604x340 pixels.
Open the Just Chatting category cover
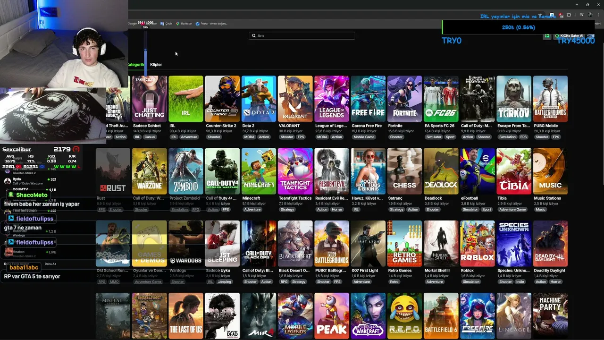click(150, 99)
